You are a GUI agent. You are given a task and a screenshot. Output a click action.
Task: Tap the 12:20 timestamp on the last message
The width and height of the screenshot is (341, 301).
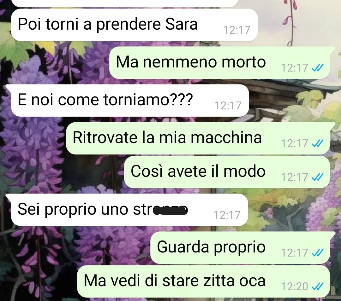[x=295, y=287]
